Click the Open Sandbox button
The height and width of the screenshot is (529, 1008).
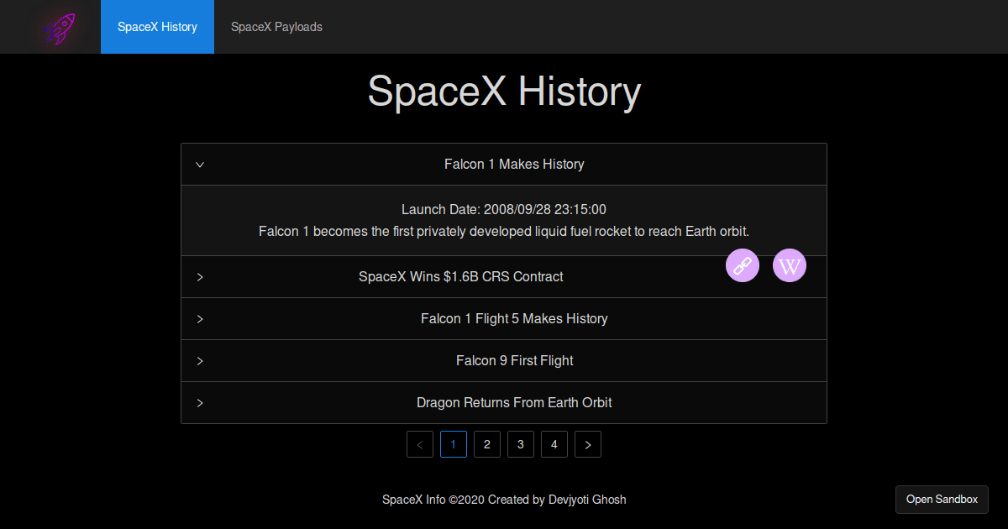[x=941, y=499]
